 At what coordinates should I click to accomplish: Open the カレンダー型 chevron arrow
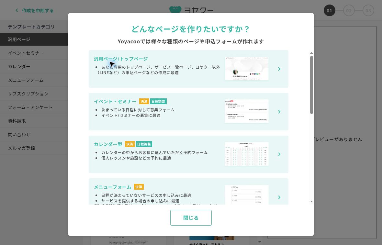[279, 154]
